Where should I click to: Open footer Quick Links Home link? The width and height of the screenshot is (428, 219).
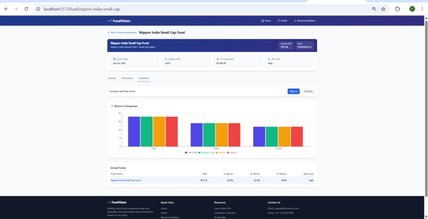coord(164,208)
